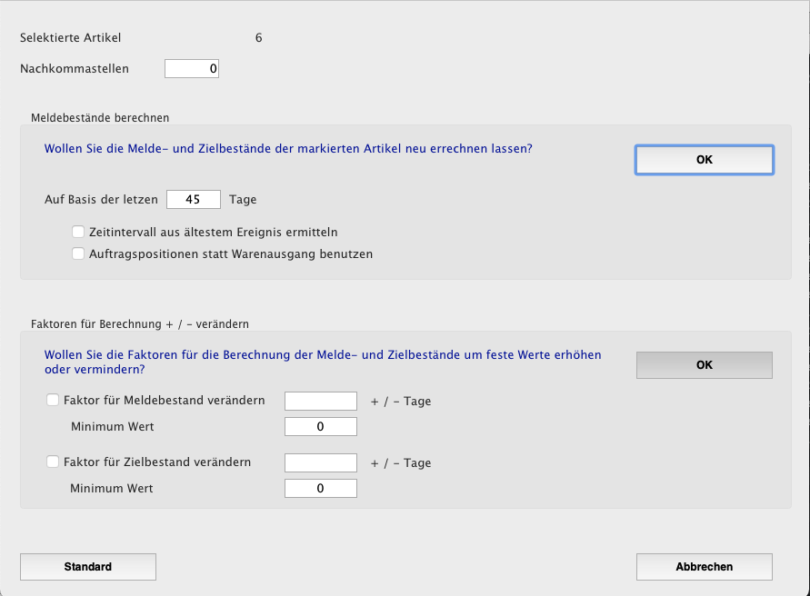Click the days field showing 45

coord(194,199)
